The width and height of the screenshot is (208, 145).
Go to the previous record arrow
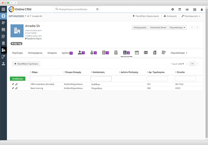coord(192,27)
